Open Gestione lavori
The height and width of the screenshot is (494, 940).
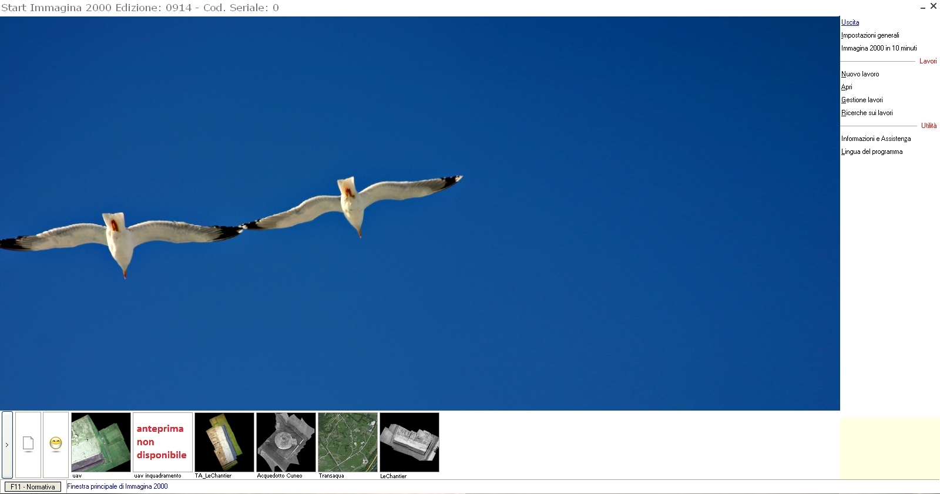pyautogui.click(x=862, y=100)
